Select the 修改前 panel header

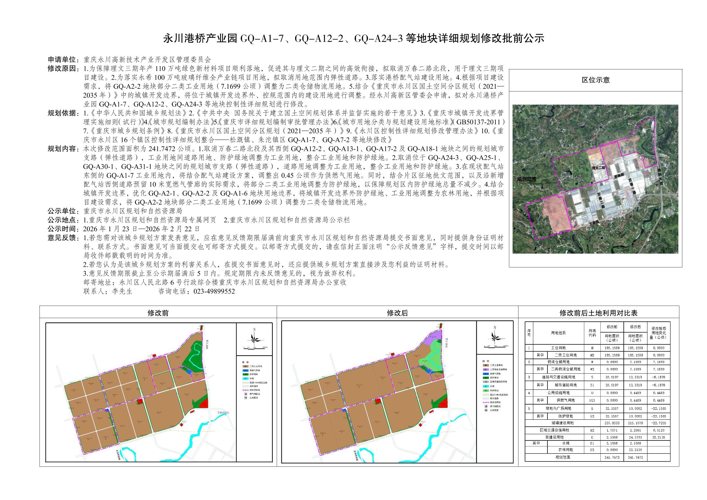tap(158, 313)
